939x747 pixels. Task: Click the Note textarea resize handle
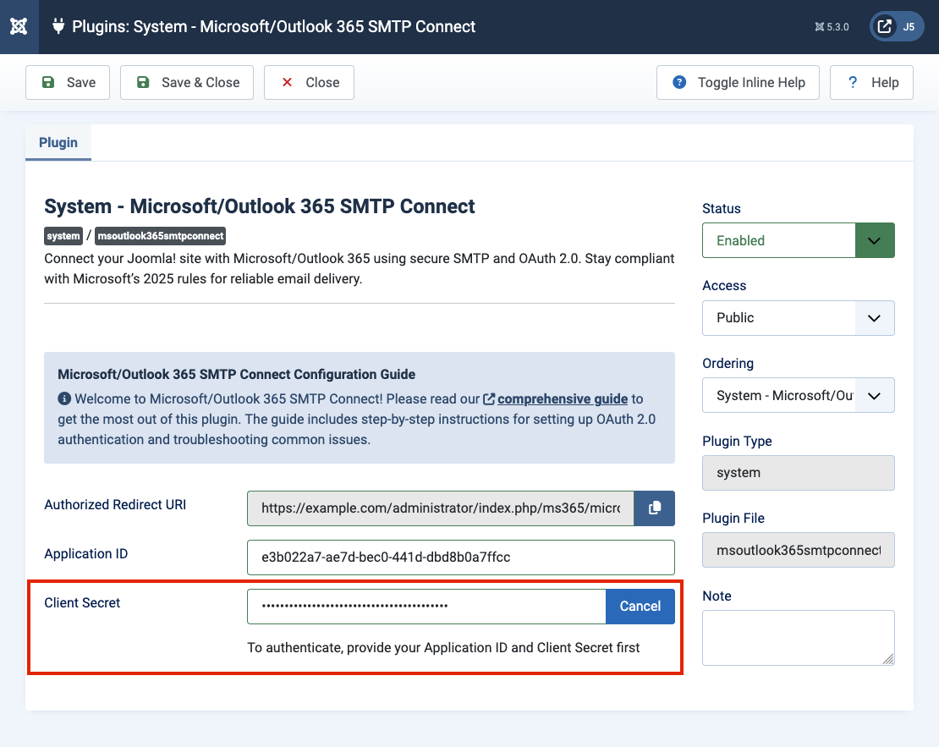pos(889,659)
